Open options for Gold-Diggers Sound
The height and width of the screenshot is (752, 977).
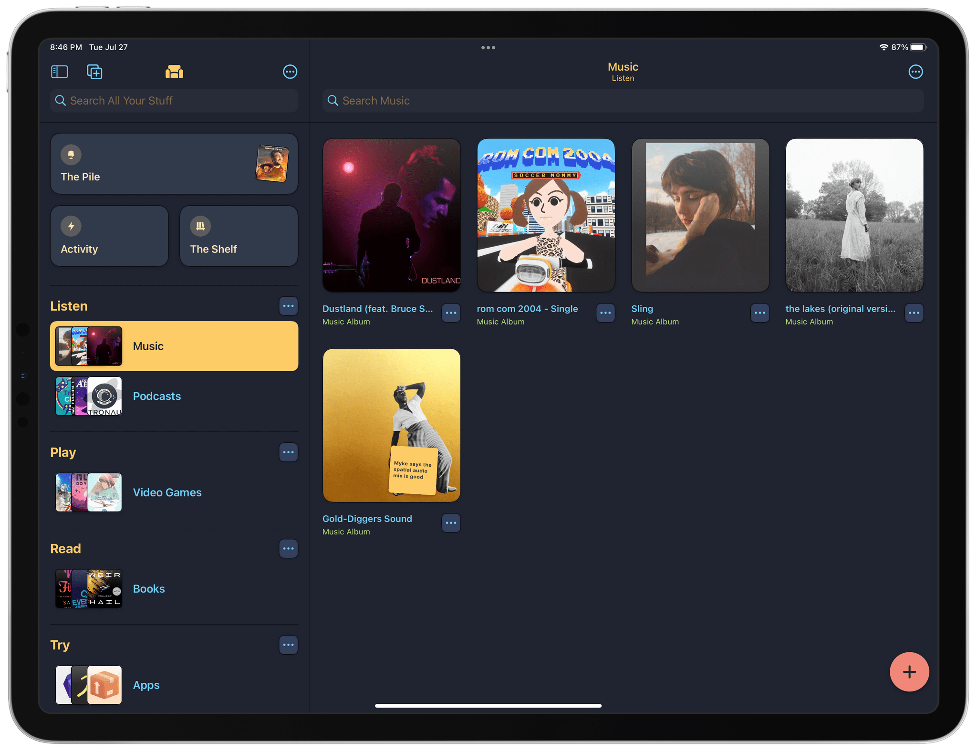coord(451,523)
